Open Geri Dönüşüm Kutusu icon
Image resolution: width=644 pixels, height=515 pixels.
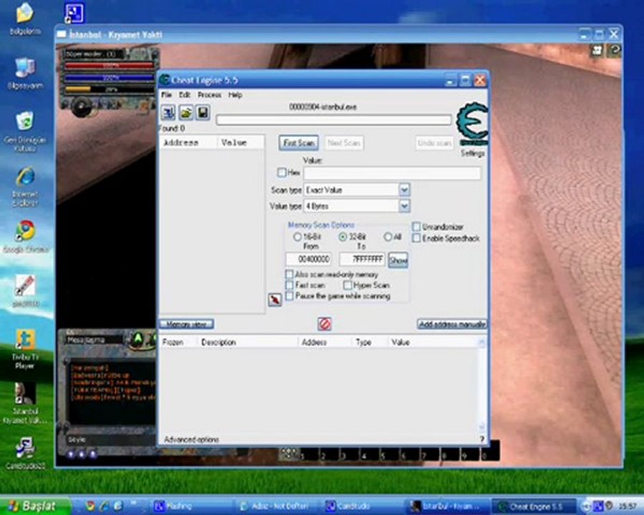point(25,132)
